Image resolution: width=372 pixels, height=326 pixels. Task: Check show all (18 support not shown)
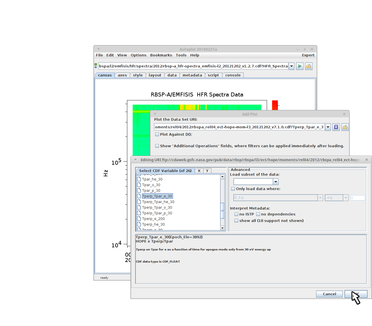pos(236,221)
